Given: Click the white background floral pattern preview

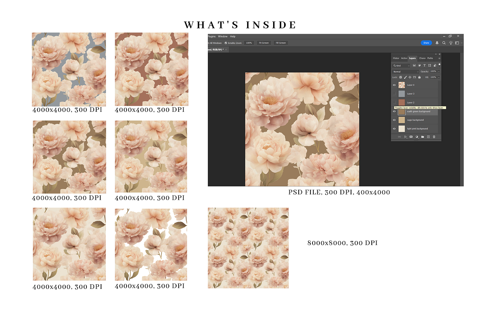Looking at the screenshot, I should point(151,245).
